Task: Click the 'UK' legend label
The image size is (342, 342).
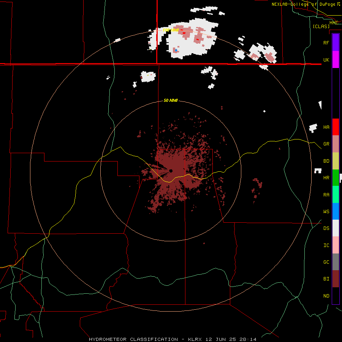Action: coord(326,60)
